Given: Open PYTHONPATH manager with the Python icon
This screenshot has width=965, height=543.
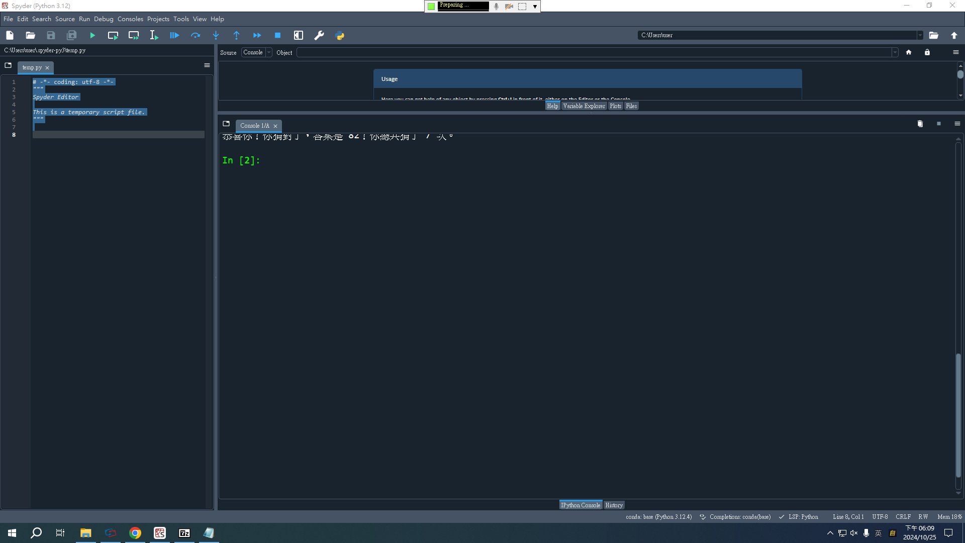Looking at the screenshot, I should point(340,35).
